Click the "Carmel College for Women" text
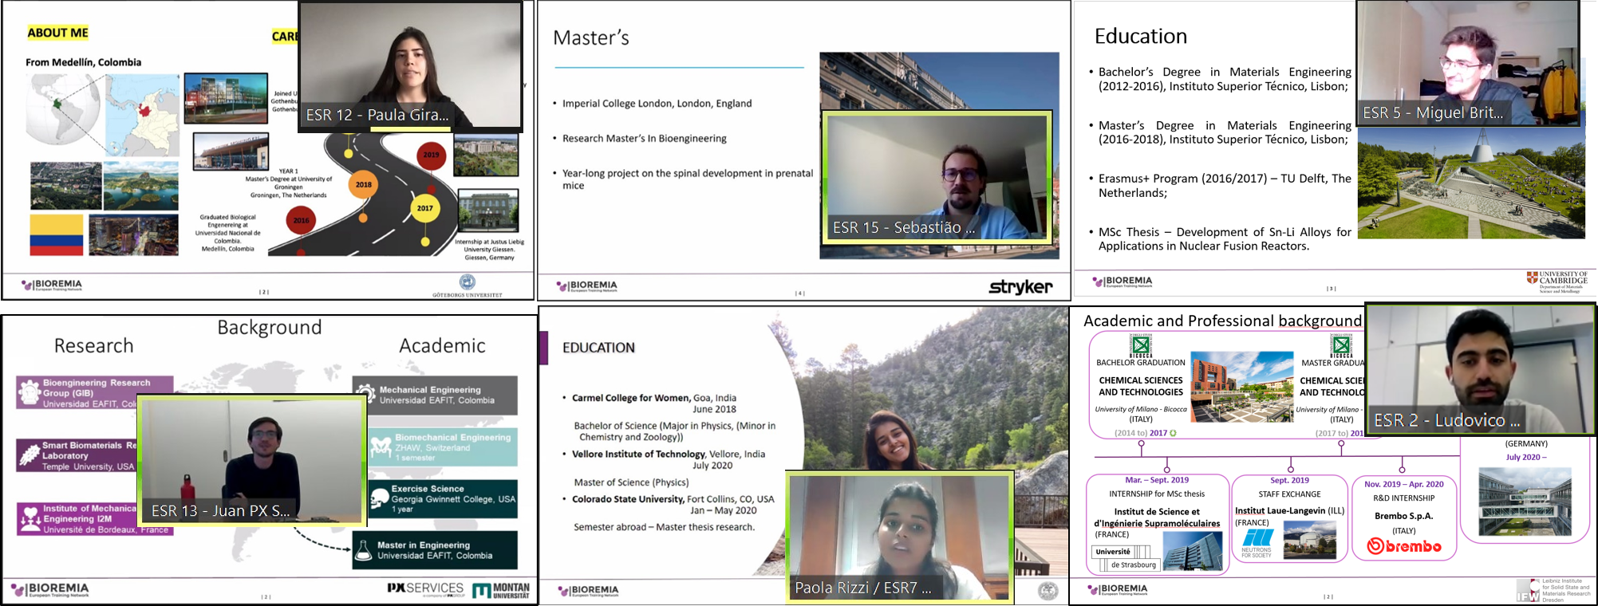The height and width of the screenshot is (606, 1598). point(630,398)
